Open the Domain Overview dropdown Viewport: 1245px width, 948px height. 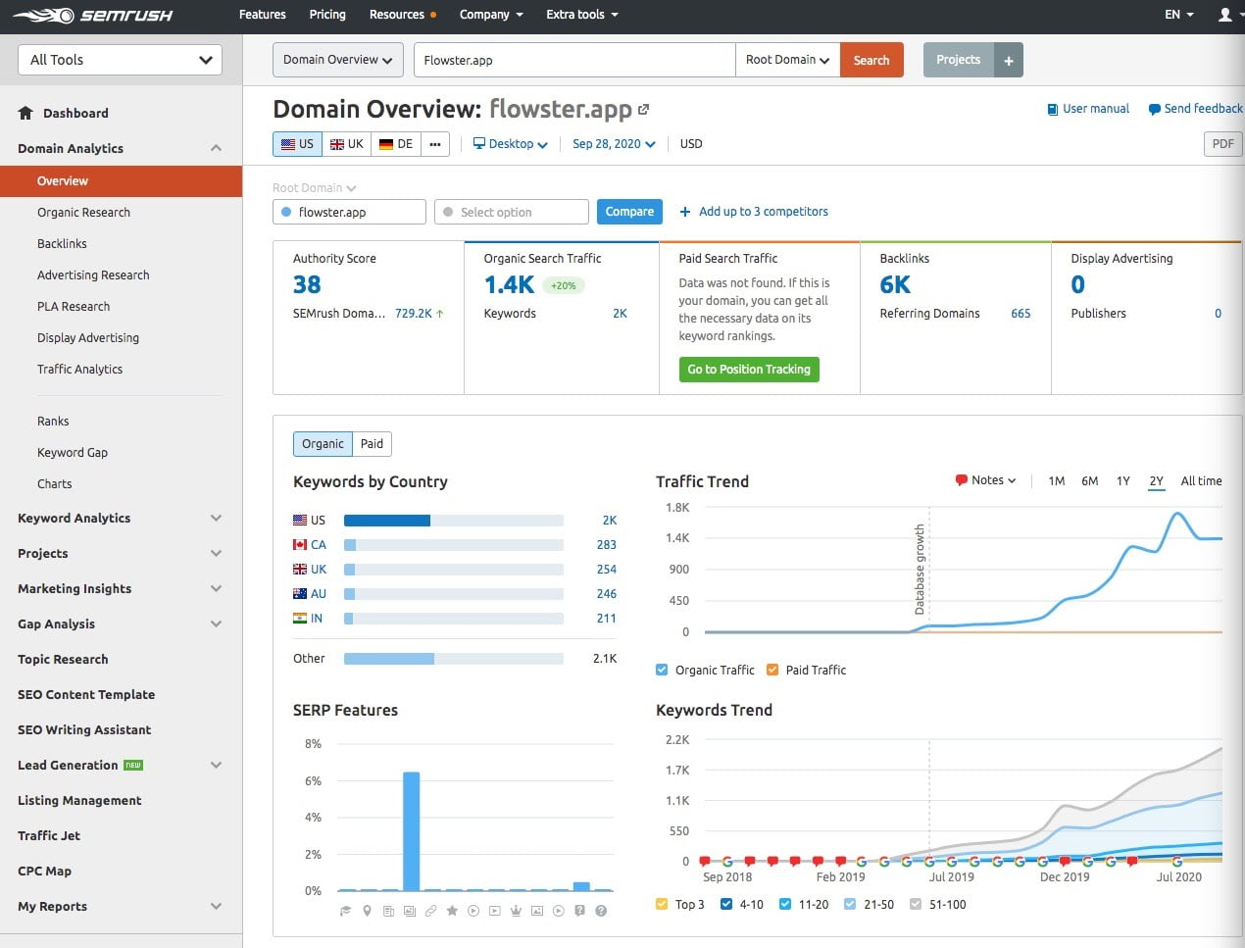[x=338, y=60]
